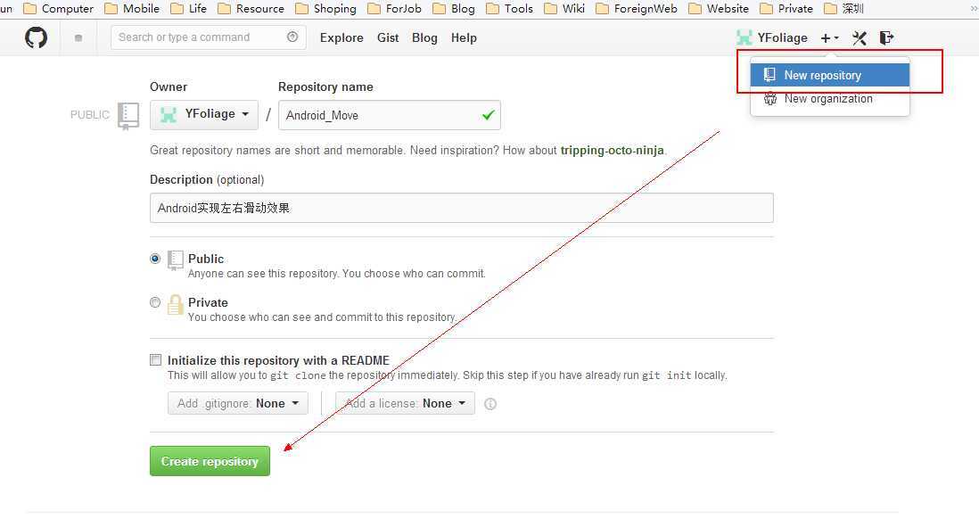This screenshot has width=979, height=527.
Task: Focus the Repository name field
Action: pos(389,115)
